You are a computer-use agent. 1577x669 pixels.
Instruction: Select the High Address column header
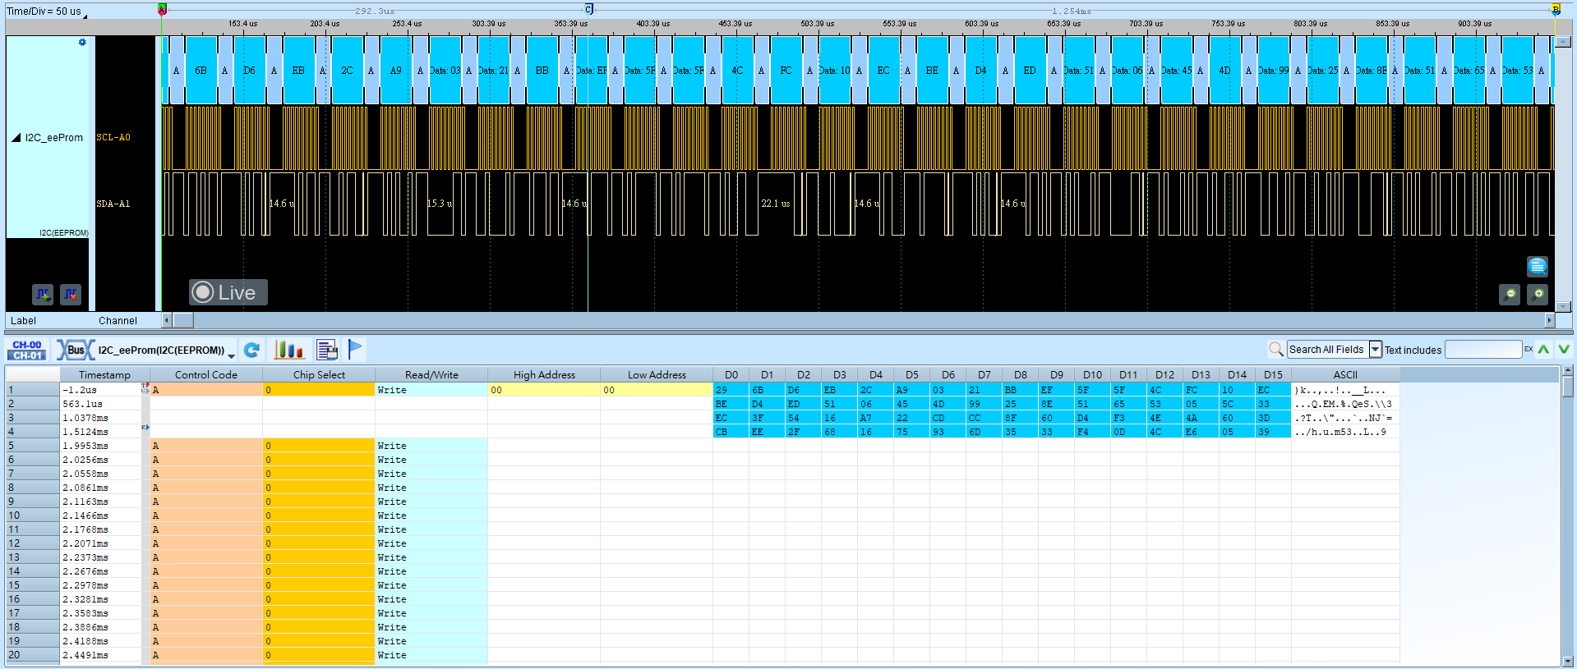click(x=544, y=375)
